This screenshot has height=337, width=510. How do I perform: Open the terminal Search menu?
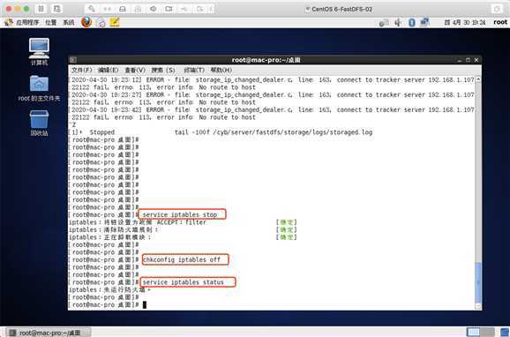pos(163,70)
